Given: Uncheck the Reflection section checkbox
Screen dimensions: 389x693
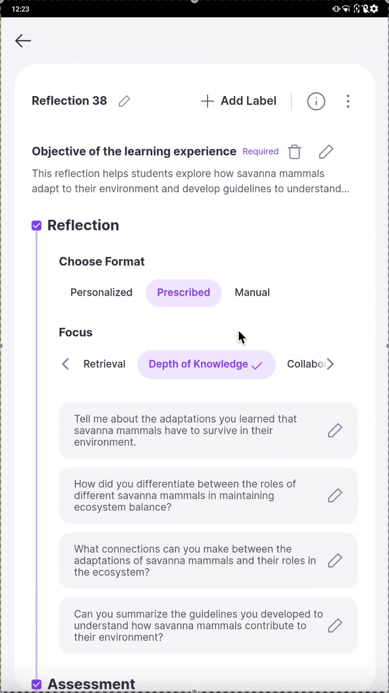Looking at the screenshot, I should tap(36, 226).
